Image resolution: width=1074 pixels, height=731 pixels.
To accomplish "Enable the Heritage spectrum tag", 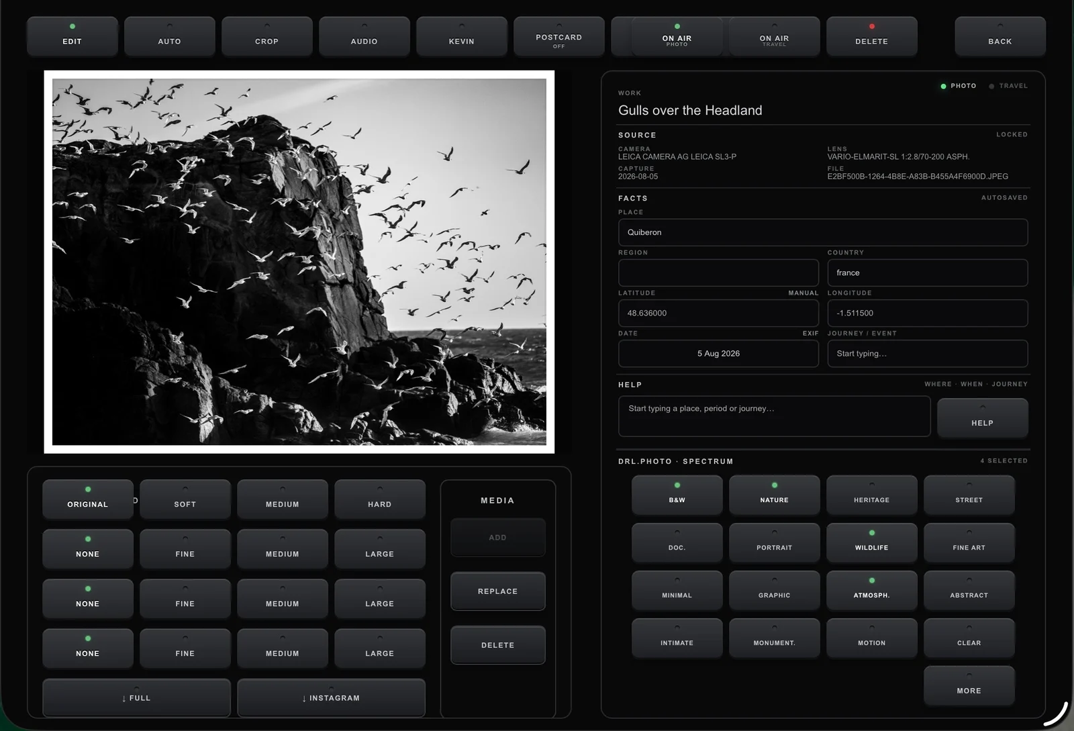I will pyautogui.click(x=871, y=495).
